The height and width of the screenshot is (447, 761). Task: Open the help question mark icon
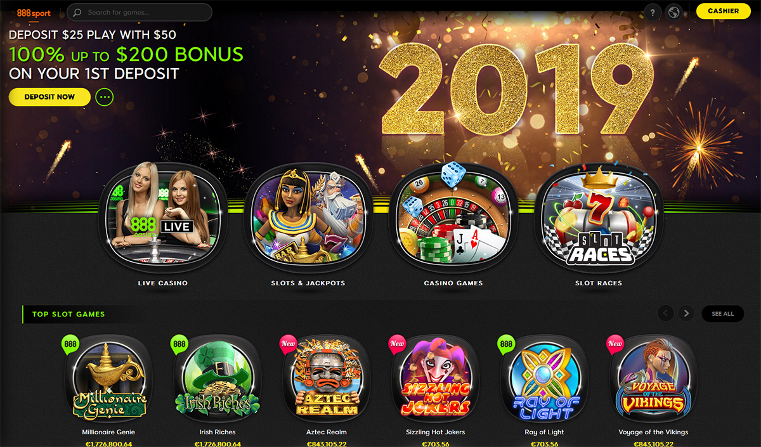(653, 12)
